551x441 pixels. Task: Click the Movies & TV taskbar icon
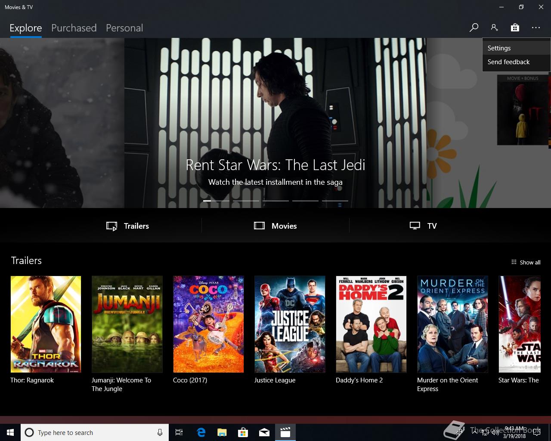pyautogui.click(x=285, y=432)
